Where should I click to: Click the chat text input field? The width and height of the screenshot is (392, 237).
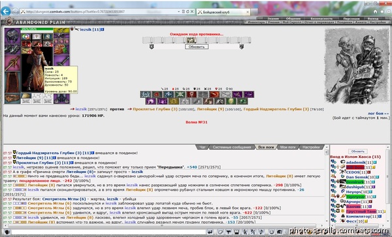108,232
